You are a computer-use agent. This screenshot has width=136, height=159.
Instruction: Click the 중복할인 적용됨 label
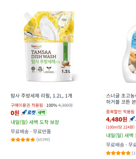120,112
